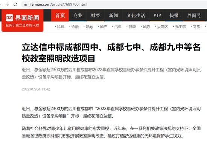Open the 商业 navigation tab
This screenshot has height=142, width=207.
[x=78, y=15]
